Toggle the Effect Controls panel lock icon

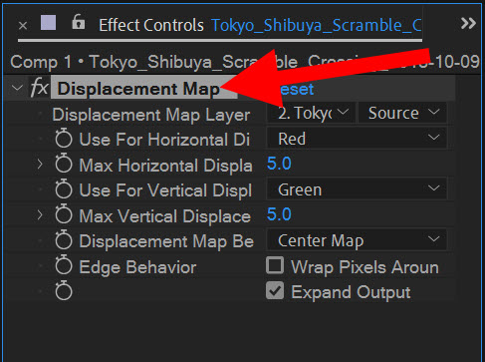point(79,22)
